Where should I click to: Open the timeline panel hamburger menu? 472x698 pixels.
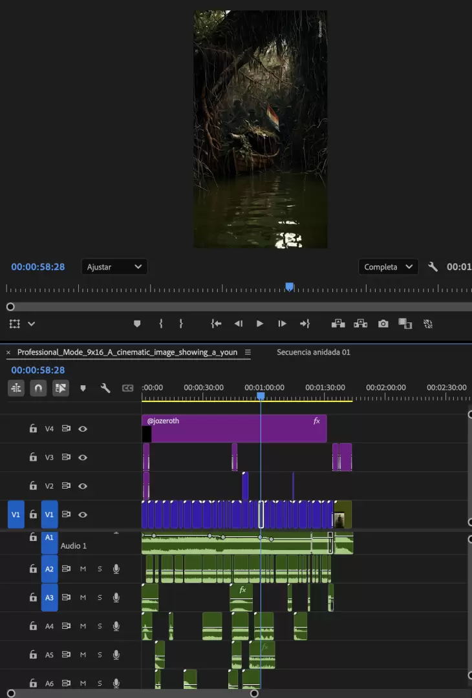(x=248, y=352)
